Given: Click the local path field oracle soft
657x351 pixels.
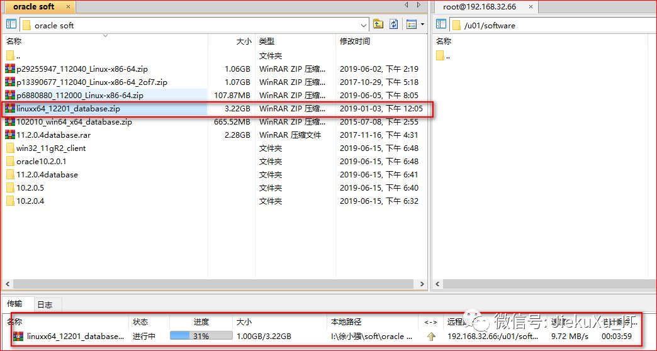Looking at the screenshot, I should coord(194,25).
